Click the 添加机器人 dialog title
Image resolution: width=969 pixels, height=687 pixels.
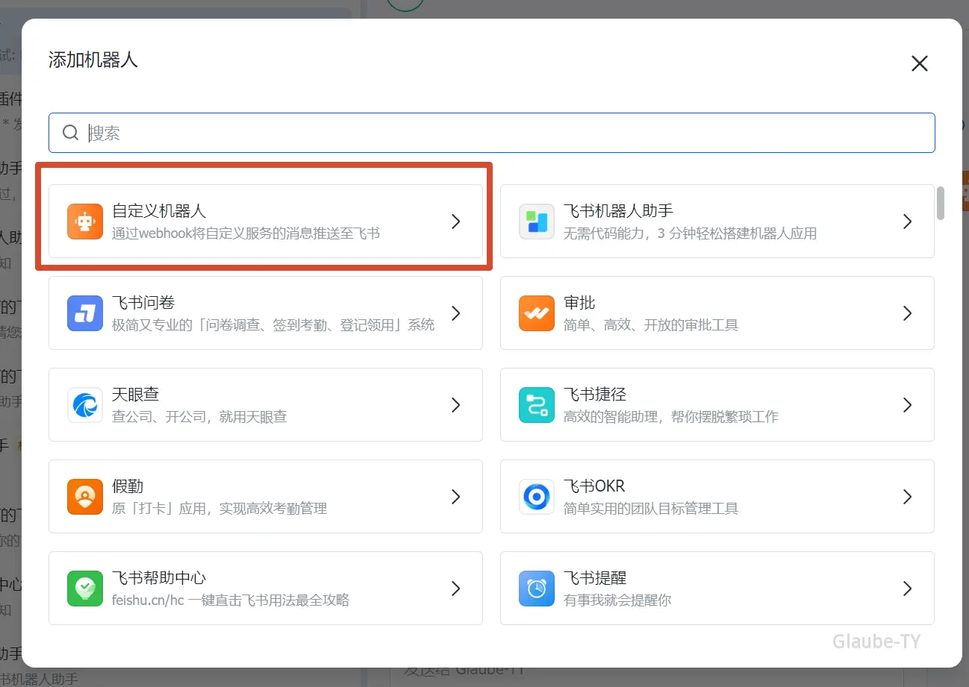(93, 60)
